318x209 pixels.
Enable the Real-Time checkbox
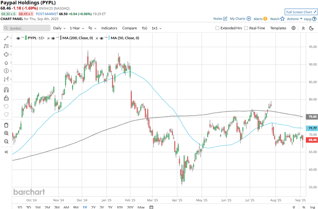pos(246,28)
